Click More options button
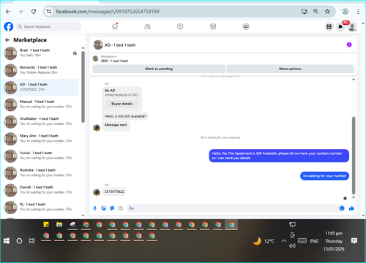Screen dimensions: 366x263 [x=290, y=69]
